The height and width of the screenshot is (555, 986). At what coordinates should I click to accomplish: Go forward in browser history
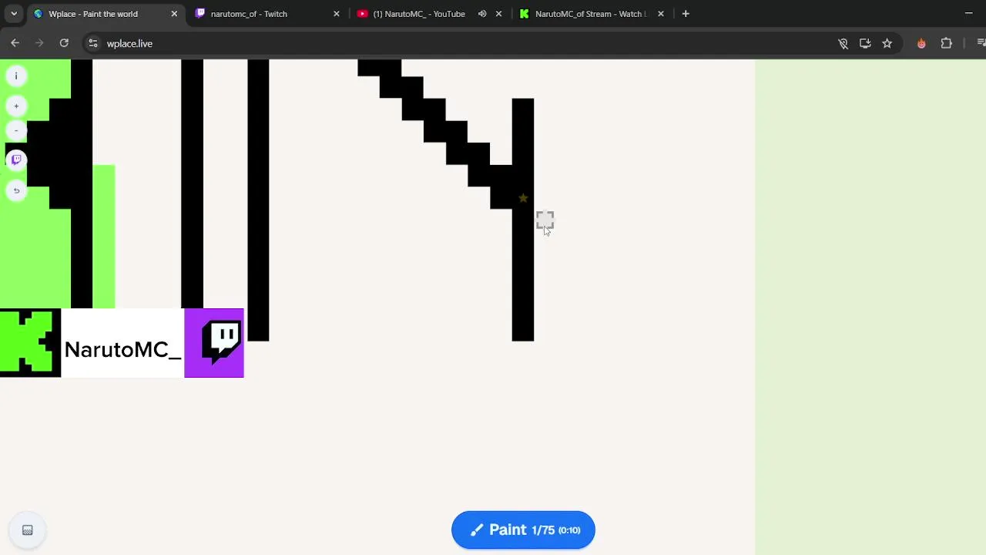click(x=39, y=44)
